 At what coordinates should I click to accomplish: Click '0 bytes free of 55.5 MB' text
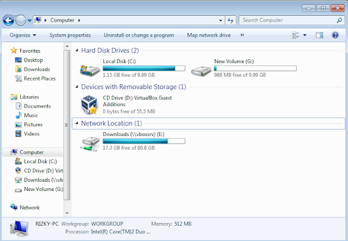[129, 112]
